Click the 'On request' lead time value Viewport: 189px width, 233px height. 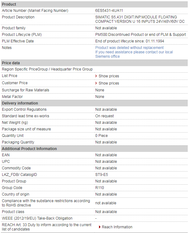click(104, 116)
